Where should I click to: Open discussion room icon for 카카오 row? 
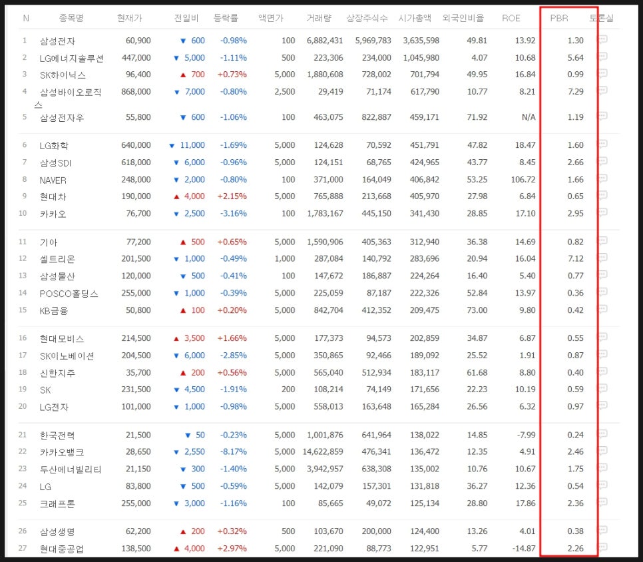pyautogui.click(x=602, y=213)
